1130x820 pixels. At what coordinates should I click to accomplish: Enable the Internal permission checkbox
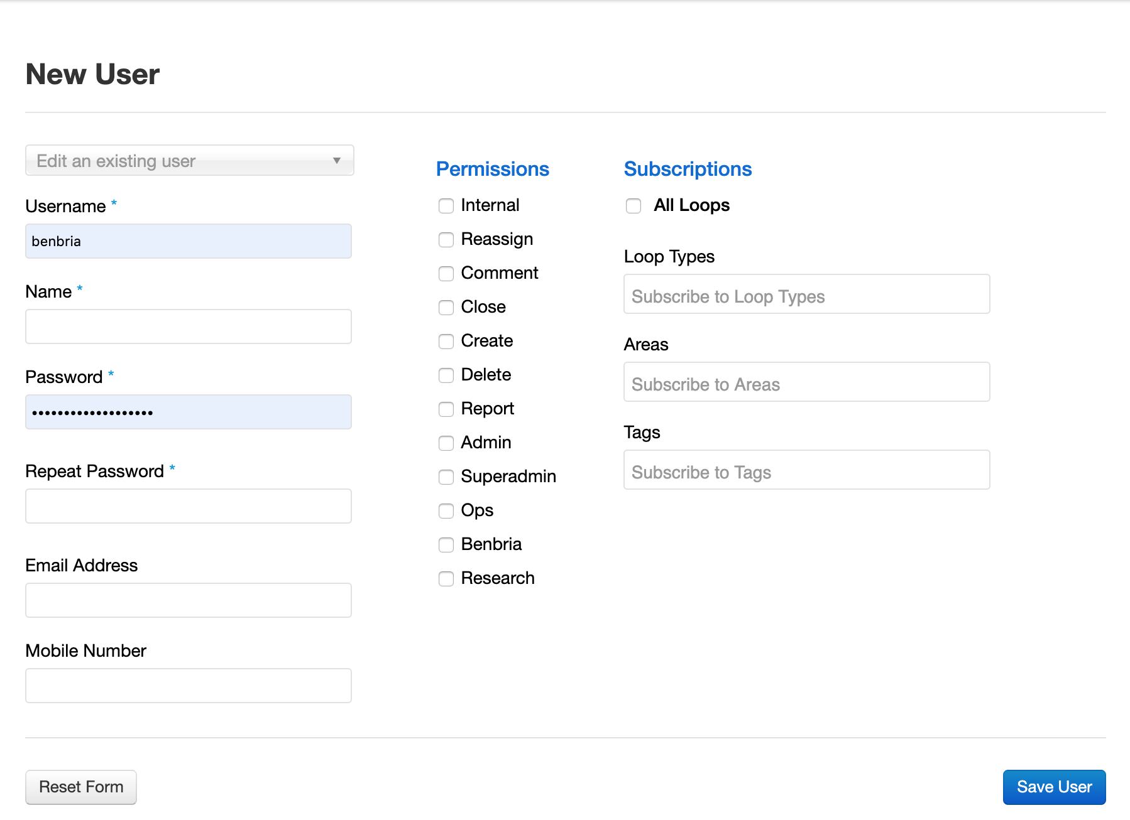446,206
